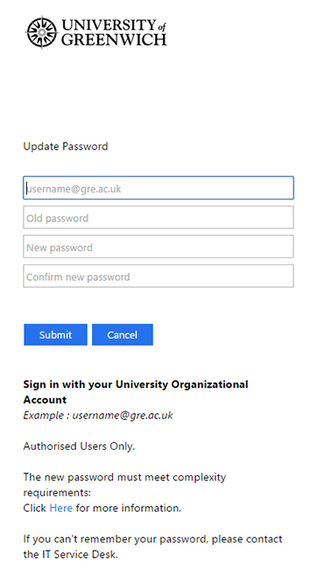This screenshot has height=575, width=317.
Task: Select the Old password field
Action: point(158,217)
